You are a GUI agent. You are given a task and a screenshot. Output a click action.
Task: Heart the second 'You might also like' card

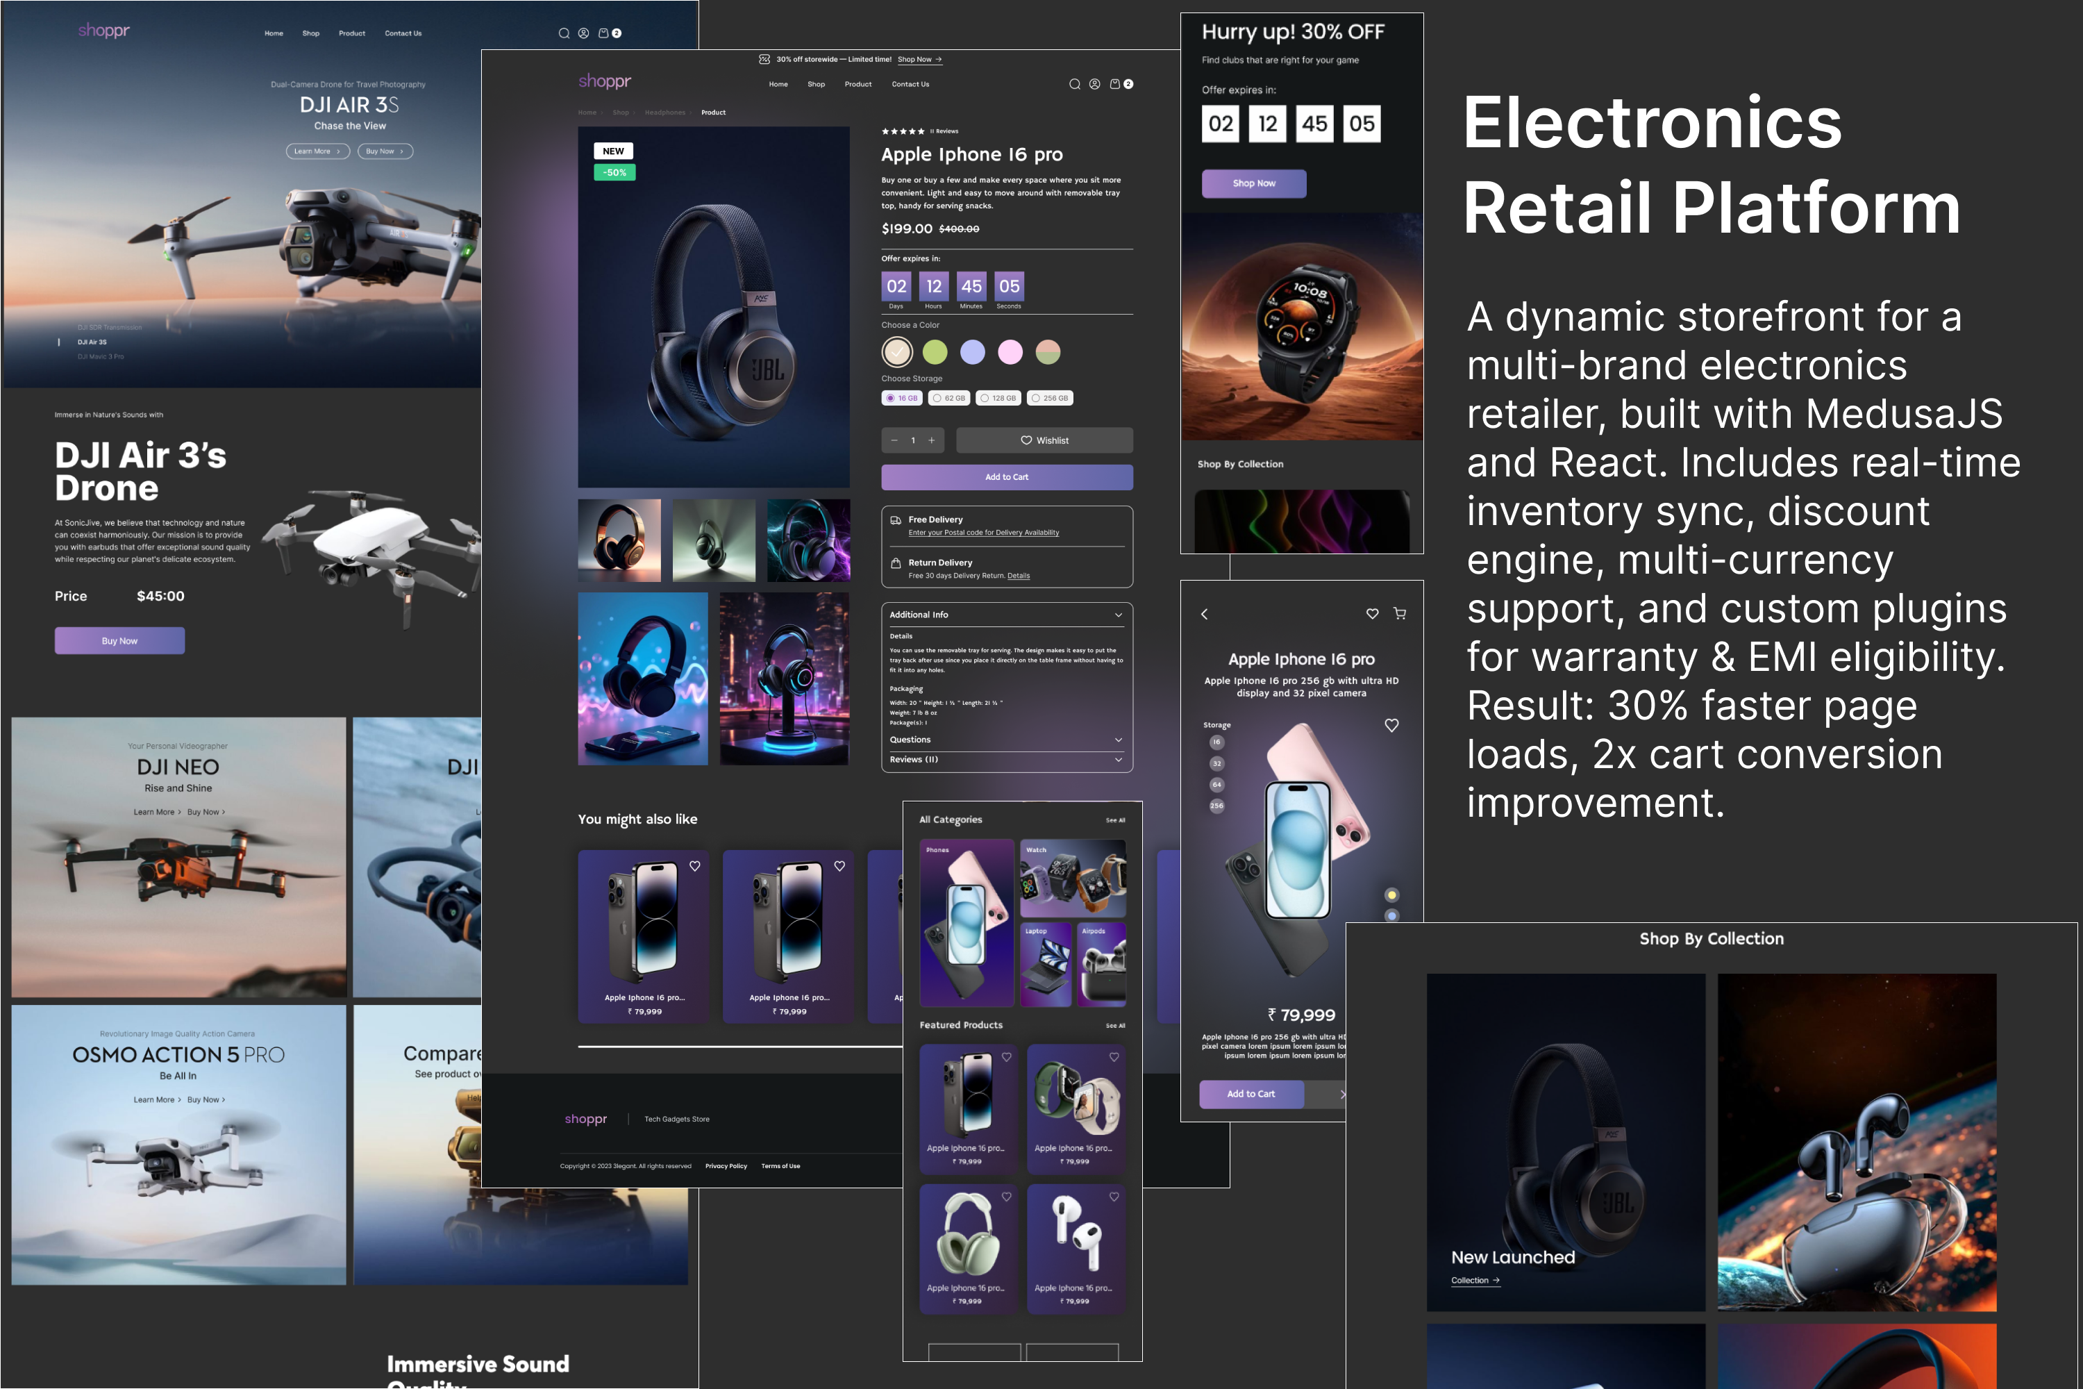(x=839, y=866)
